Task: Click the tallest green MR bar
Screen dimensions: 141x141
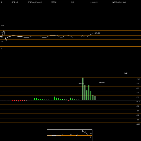Action: click(x=83, y=89)
